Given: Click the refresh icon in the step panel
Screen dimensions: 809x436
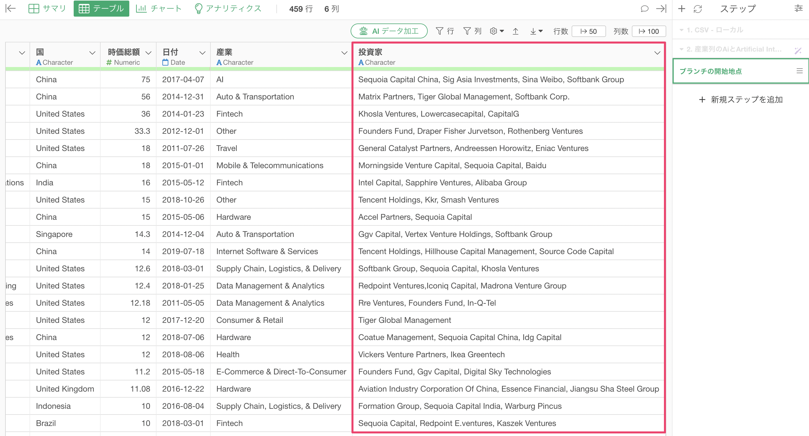Looking at the screenshot, I should pyautogui.click(x=697, y=9).
